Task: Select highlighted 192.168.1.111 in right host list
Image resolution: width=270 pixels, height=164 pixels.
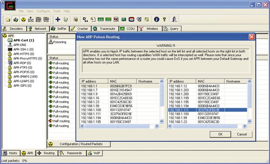Action: coord(208,110)
